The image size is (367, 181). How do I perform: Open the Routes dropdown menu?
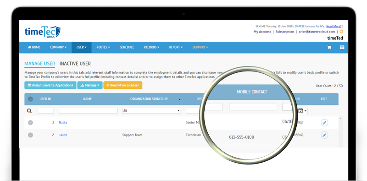pyautogui.click(x=103, y=47)
